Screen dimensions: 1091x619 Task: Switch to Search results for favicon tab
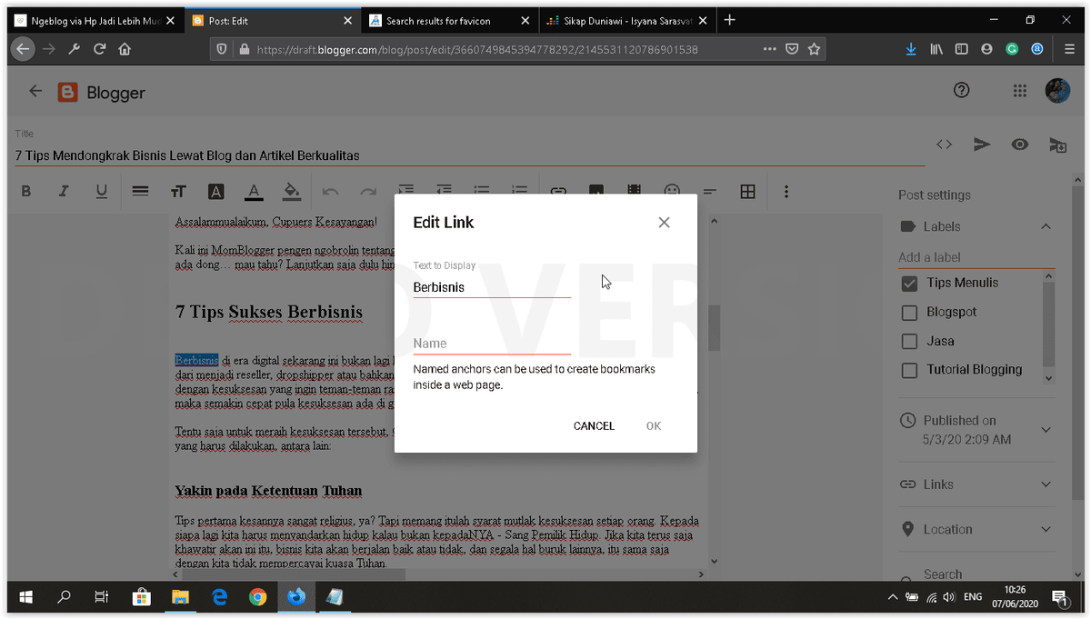[x=450, y=20]
